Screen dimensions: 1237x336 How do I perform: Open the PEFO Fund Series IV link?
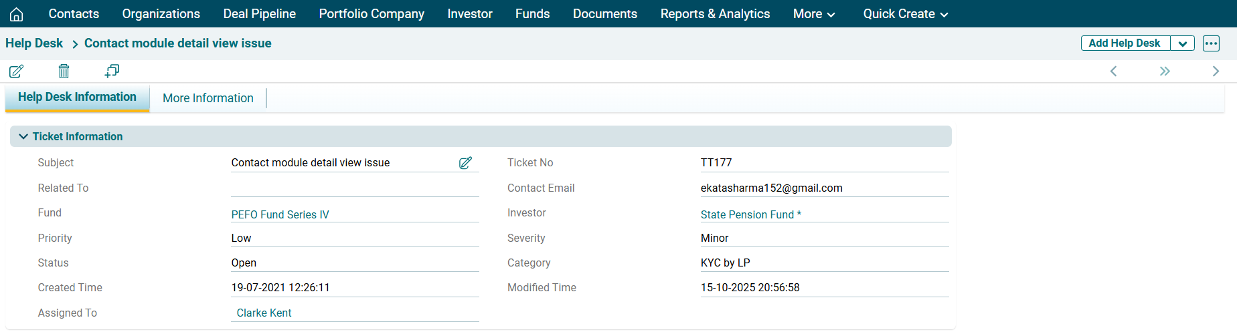coord(280,214)
